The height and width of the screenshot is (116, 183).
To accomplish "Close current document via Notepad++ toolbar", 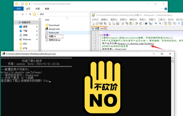I will (109, 23).
